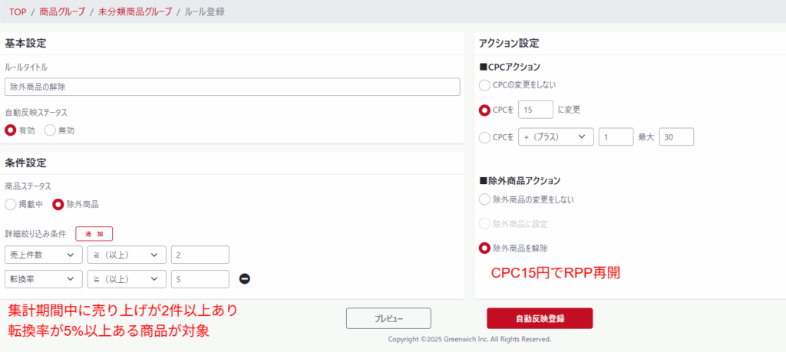Select 無効 auto-reflect status
Viewport: 786px width, 352px height.
coord(51,130)
